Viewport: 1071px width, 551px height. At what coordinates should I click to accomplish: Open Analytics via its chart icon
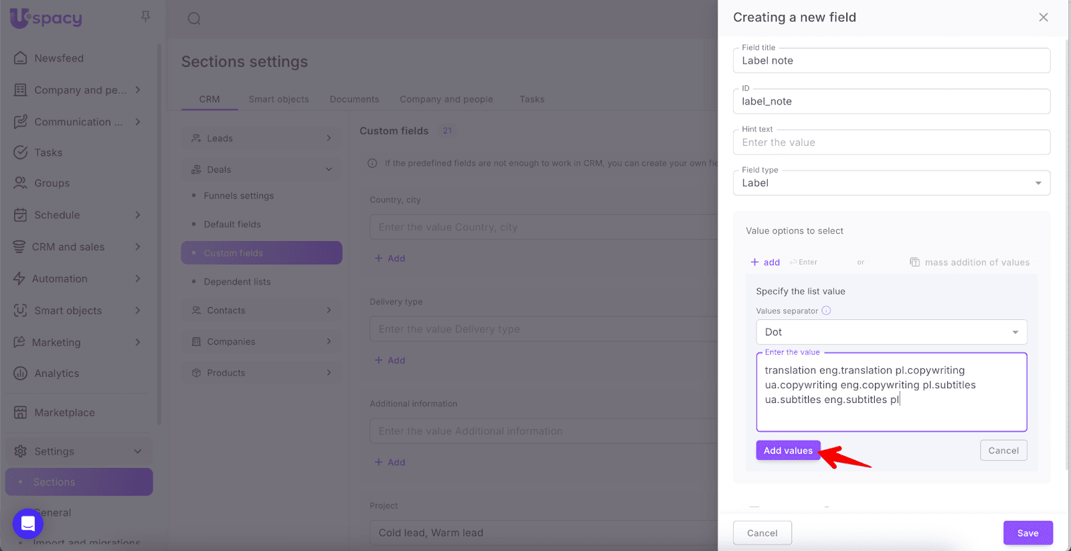pyautogui.click(x=21, y=374)
